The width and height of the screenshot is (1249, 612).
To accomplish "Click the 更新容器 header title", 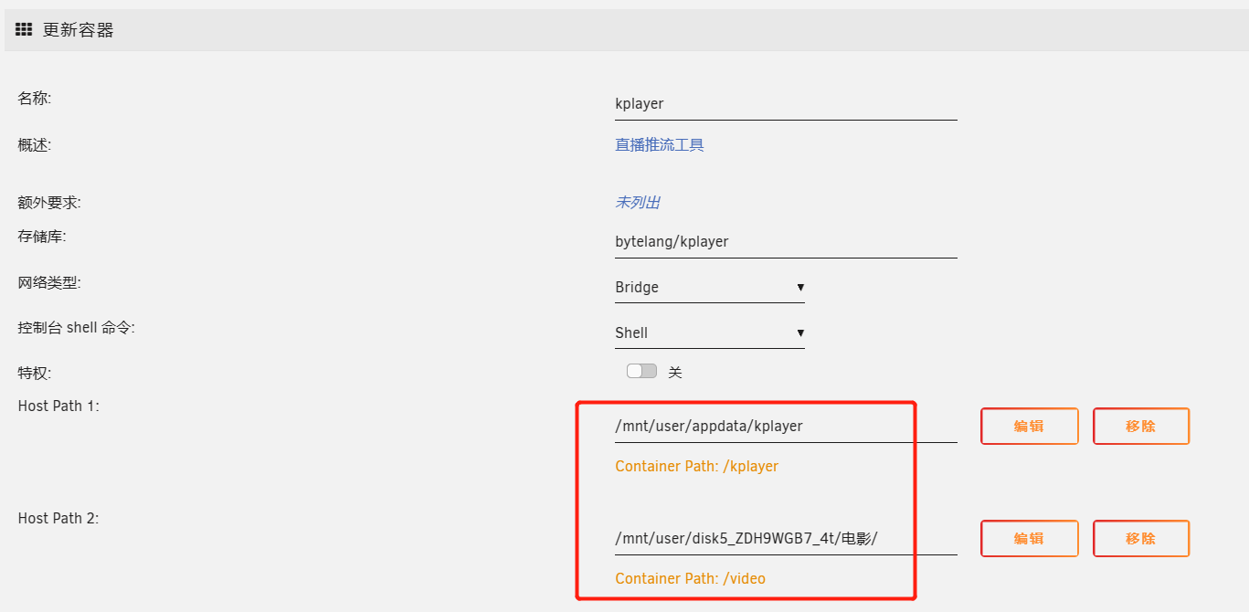I will click(78, 30).
